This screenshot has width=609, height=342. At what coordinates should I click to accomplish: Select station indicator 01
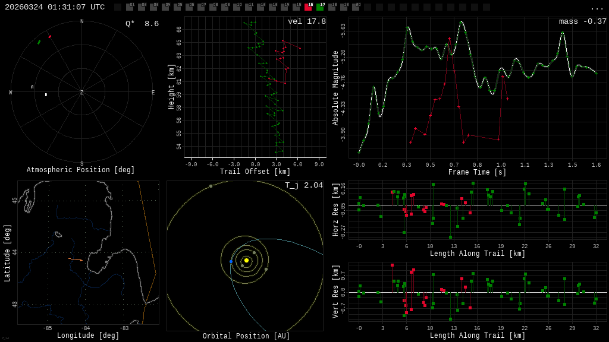click(x=130, y=7)
